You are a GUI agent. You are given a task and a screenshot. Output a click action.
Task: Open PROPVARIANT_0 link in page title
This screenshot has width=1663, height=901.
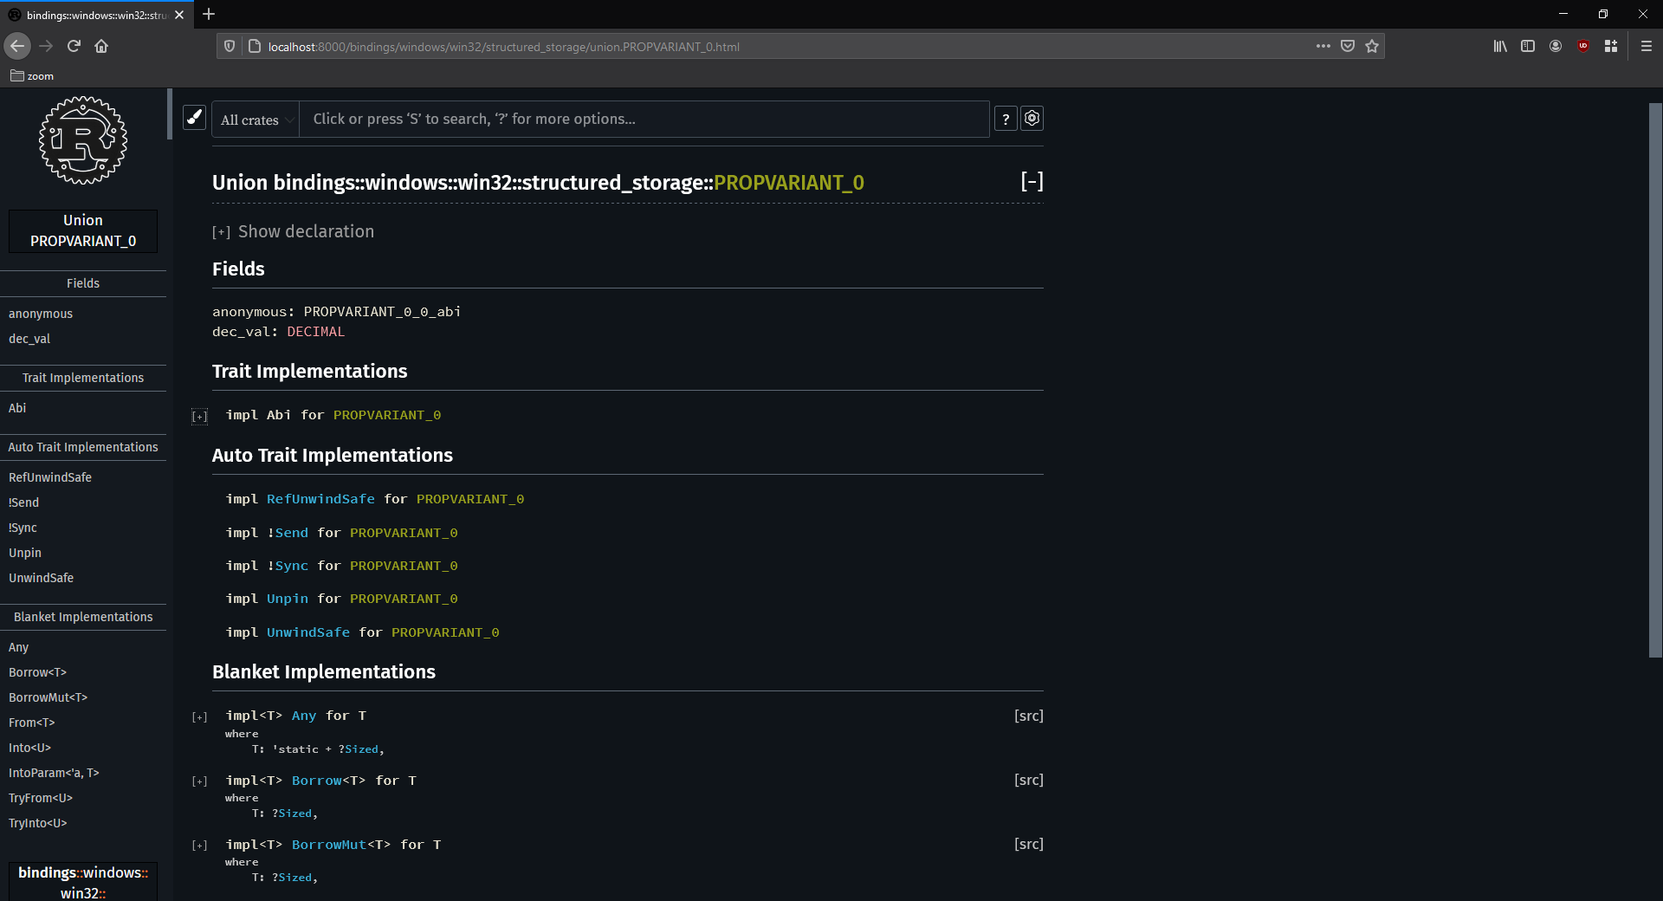point(789,183)
